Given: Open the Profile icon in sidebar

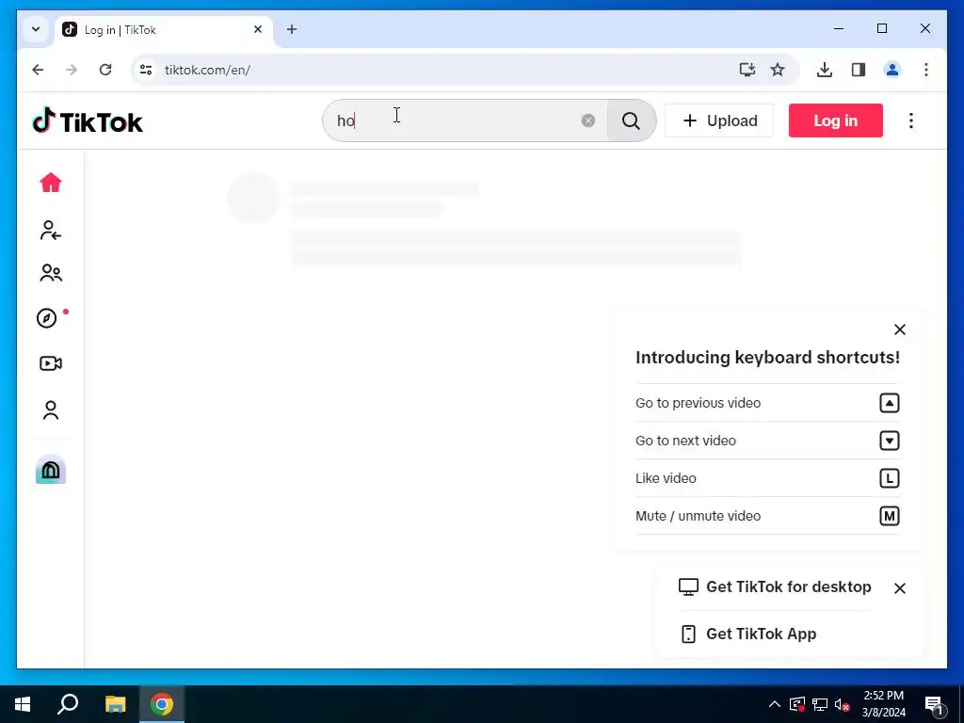Looking at the screenshot, I should click(51, 410).
